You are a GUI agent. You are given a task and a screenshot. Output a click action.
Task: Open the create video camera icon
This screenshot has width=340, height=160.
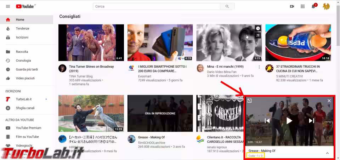click(292, 6)
